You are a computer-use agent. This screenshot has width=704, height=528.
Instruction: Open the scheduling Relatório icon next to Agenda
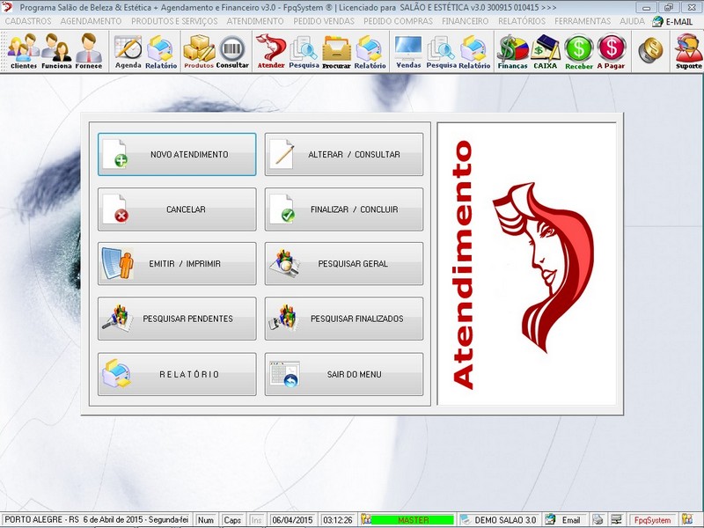coord(161,51)
